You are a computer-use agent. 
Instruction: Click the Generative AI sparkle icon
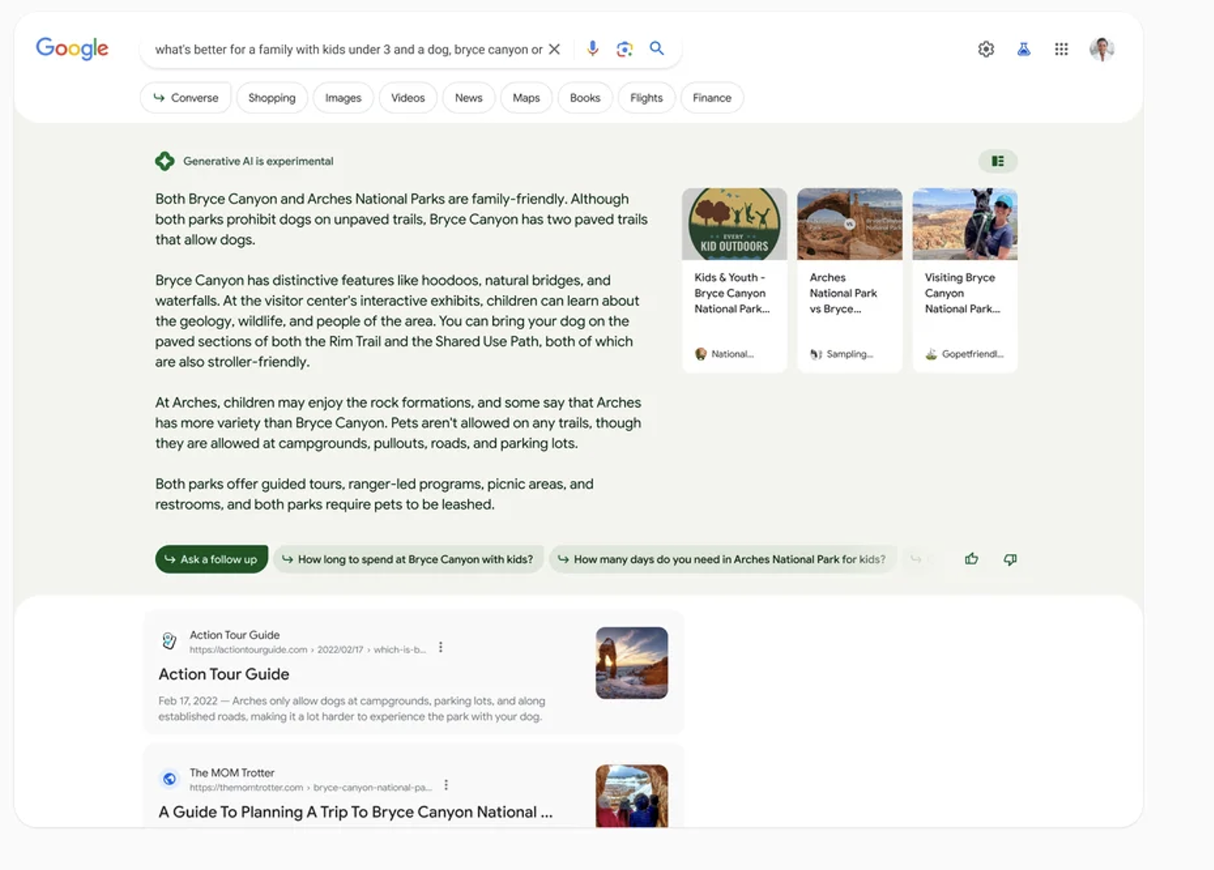point(165,161)
